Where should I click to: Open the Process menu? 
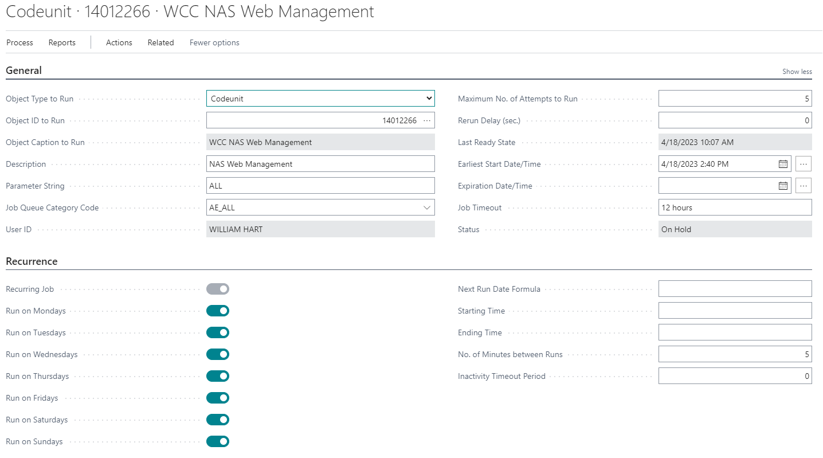coord(19,42)
